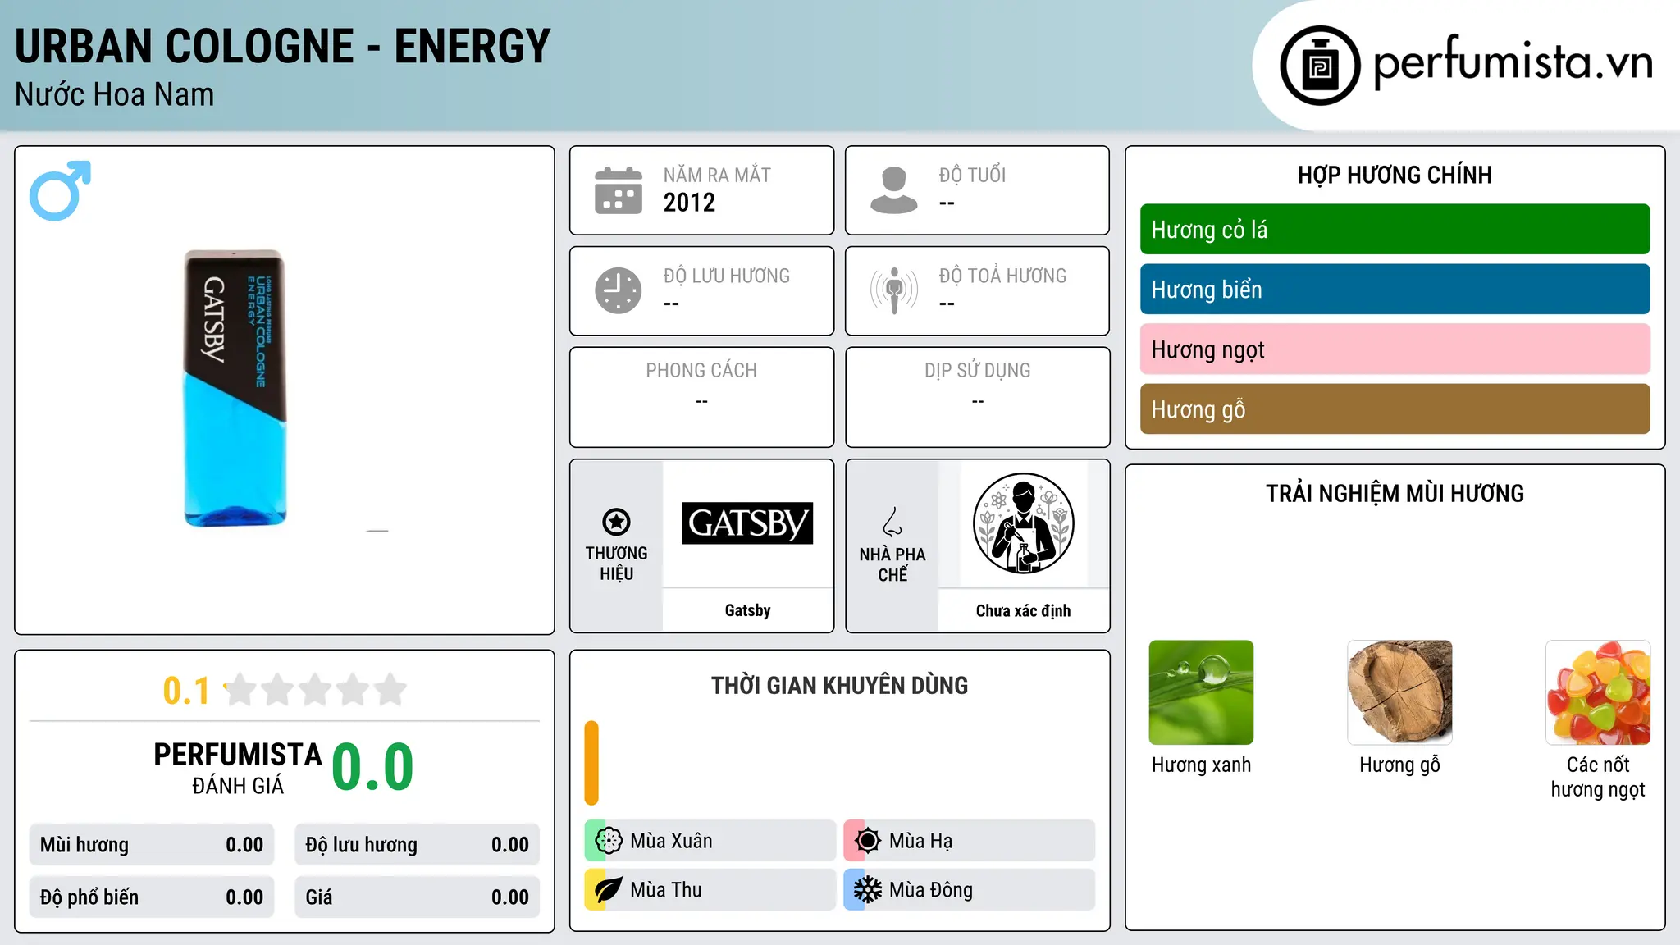This screenshot has height=945, width=1680.
Task: Click the release year 2012 value
Action: (689, 203)
